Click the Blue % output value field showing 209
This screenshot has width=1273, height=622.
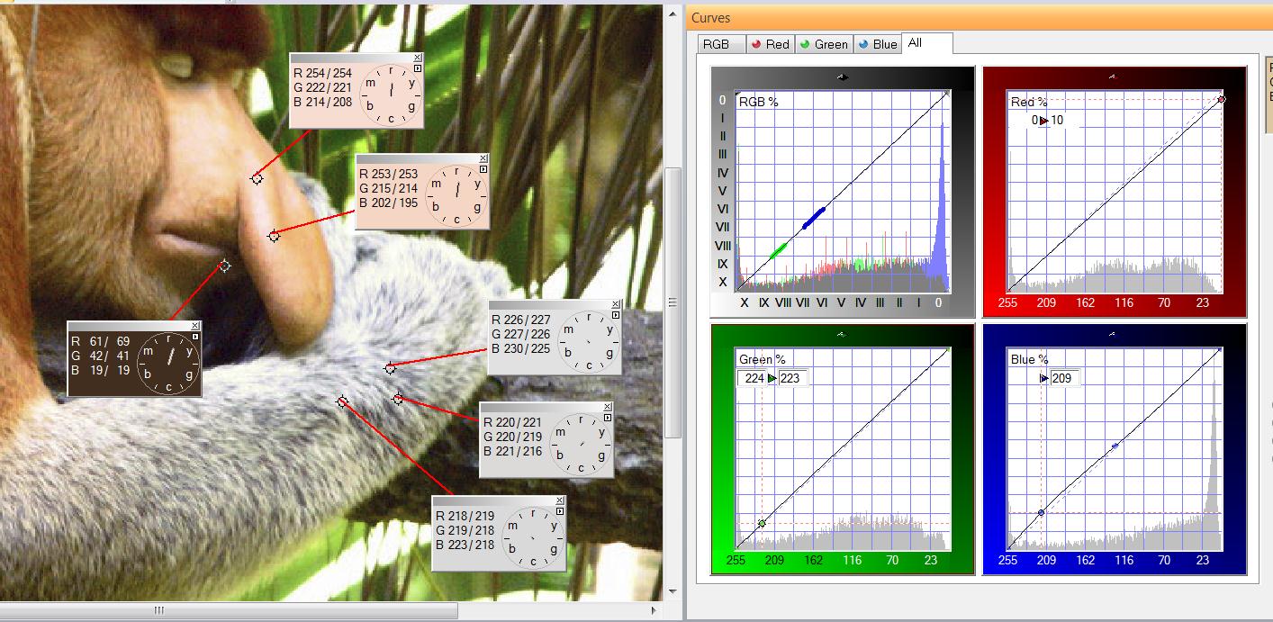(1063, 379)
